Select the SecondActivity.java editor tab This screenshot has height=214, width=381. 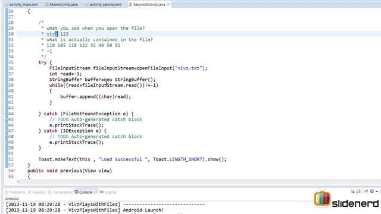(149, 4)
